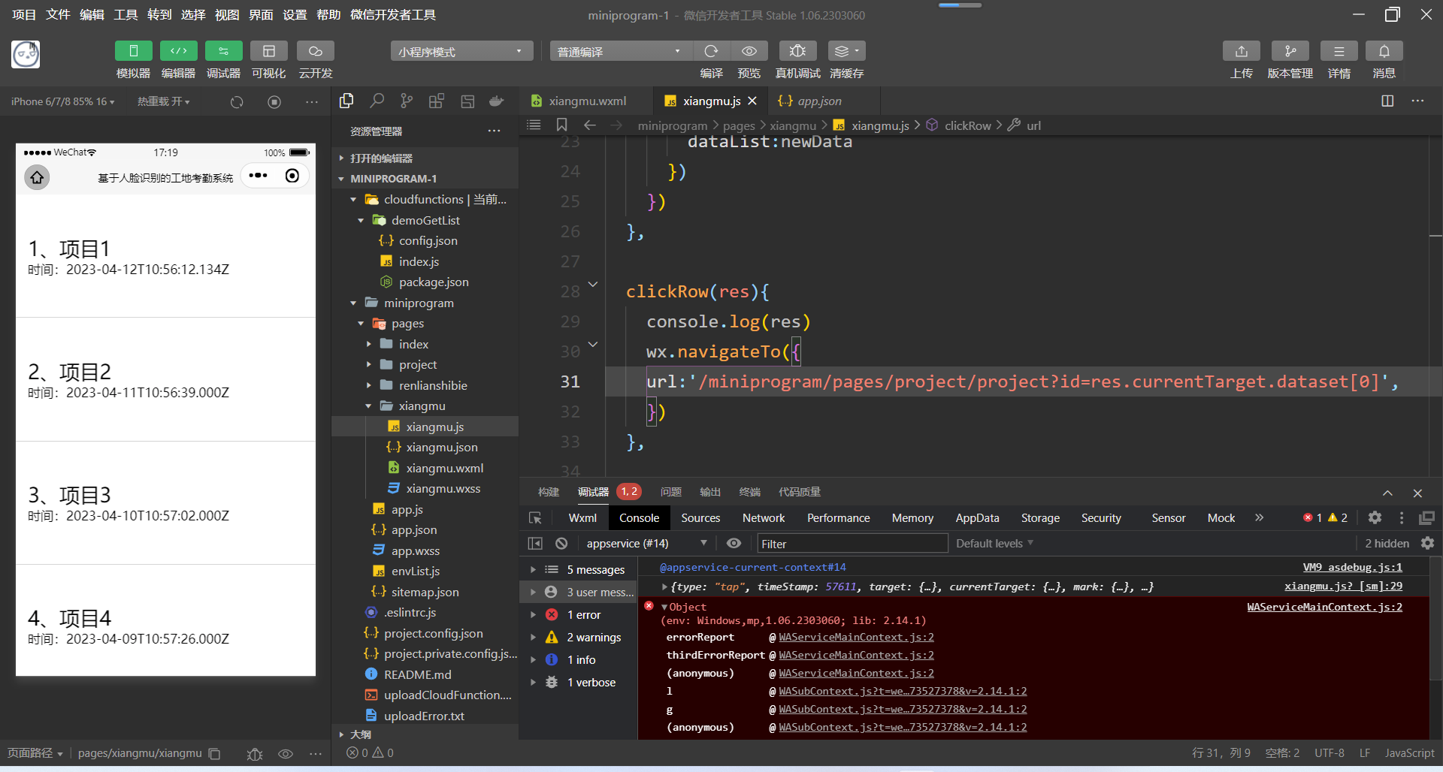This screenshot has width=1443, height=772.
Task: Open the Default levels dropdown
Action: pos(994,543)
